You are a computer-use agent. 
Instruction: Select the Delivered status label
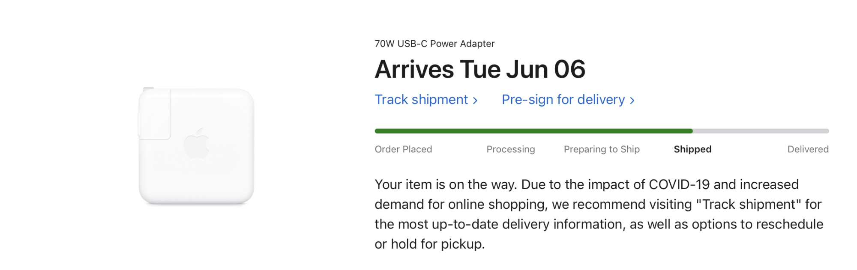pos(808,149)
